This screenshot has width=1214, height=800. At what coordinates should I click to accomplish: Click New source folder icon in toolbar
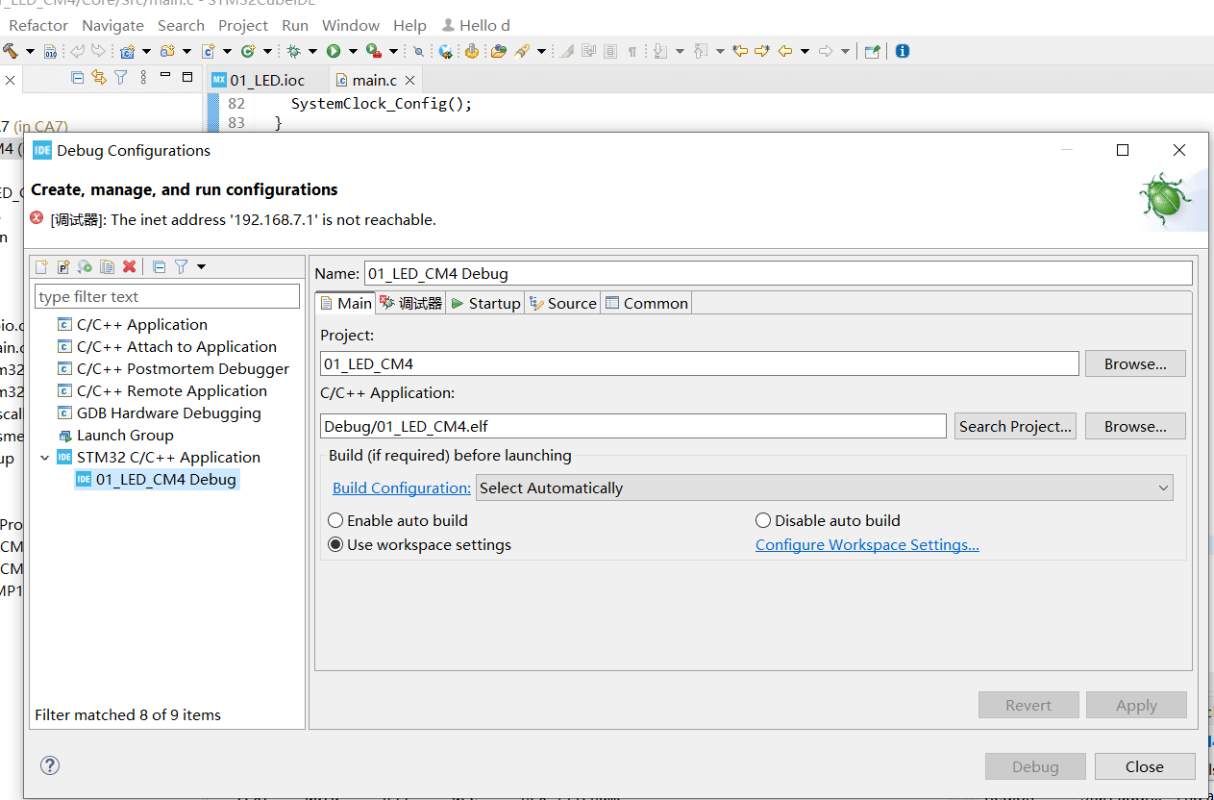(x=167, y=51)
